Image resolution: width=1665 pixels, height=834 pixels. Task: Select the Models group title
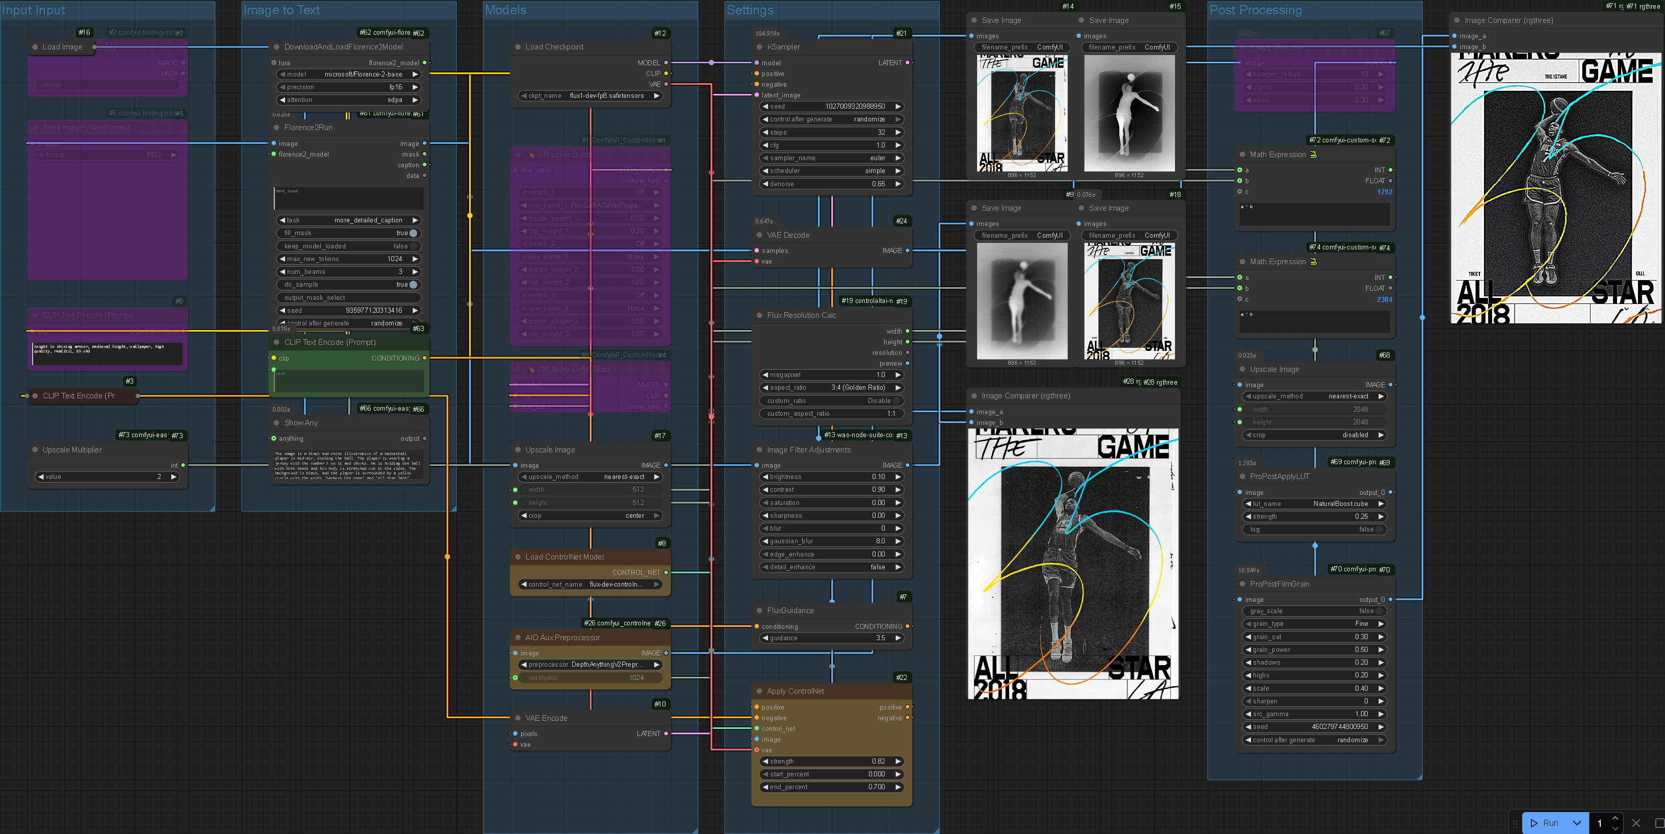click(505, 10)
